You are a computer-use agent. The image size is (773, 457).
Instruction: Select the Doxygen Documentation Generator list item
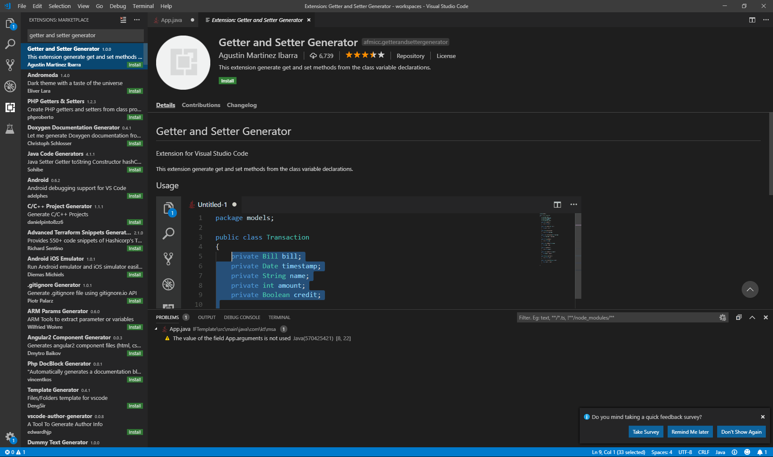click(x=84, y=135)
